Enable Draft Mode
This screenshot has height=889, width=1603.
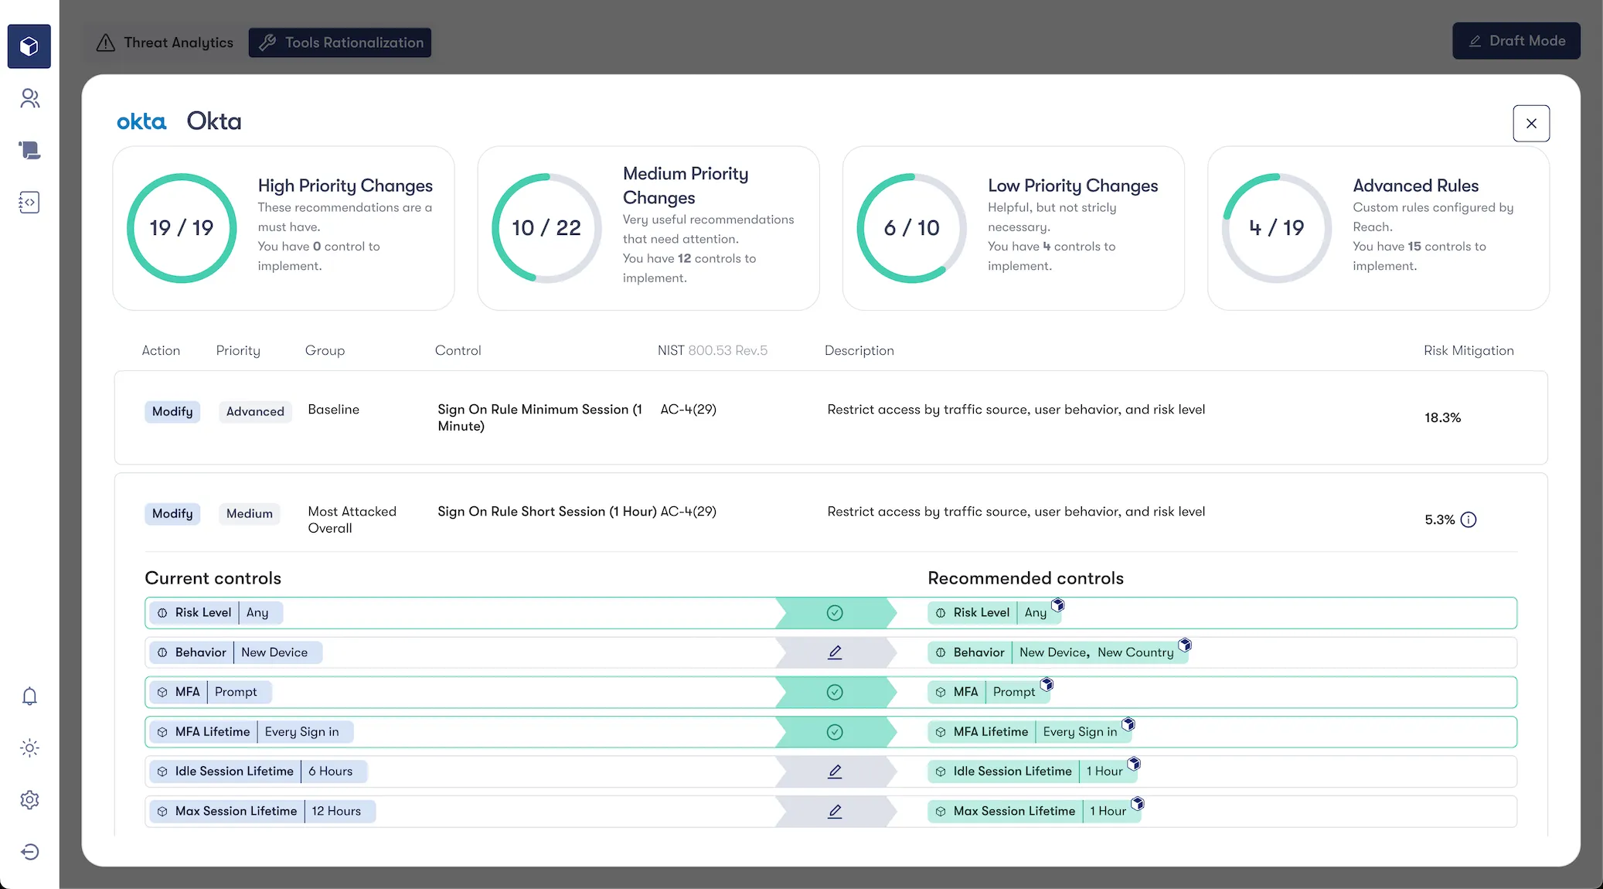coord(1515,41)
